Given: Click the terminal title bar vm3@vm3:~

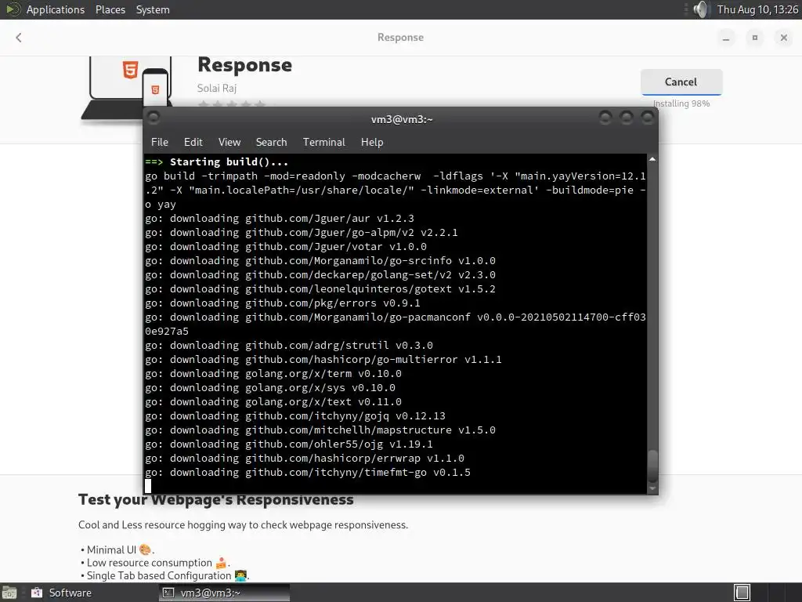Looking at the screenshot, I should 402,119.
